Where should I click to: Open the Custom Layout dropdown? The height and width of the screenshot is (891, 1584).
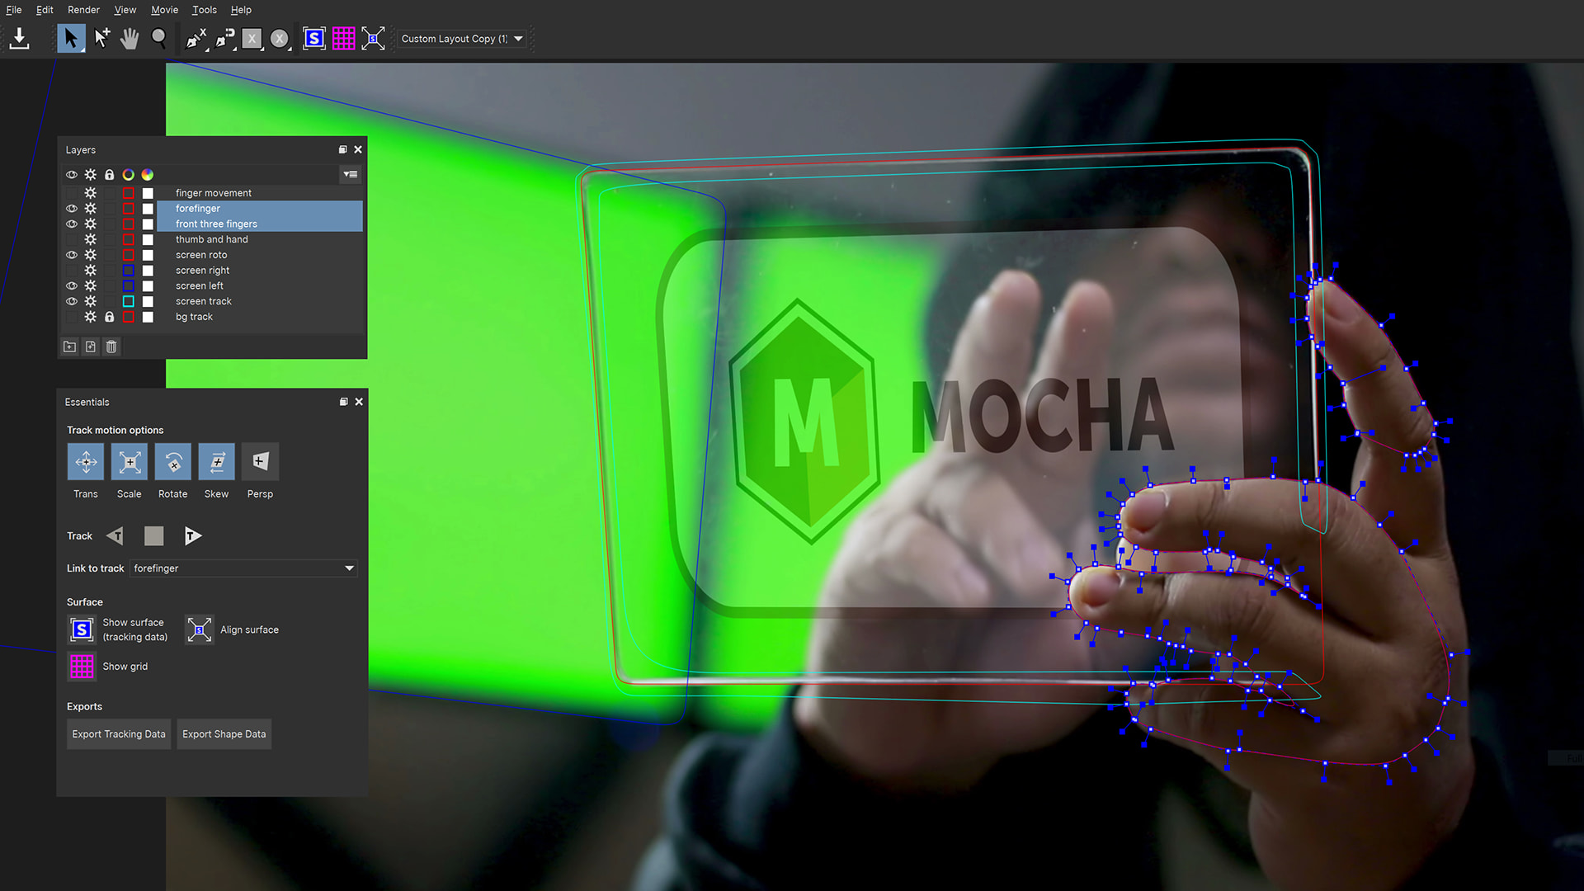tap(461, 39)
